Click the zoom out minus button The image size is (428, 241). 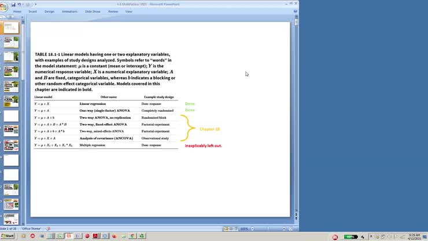[x=253, y=229]
